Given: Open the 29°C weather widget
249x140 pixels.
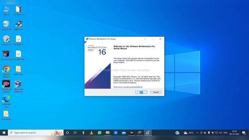Looking at the screenshot, I should tap(188, 133).
